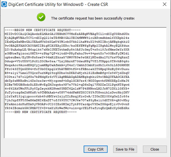Click the certificate request success message text
This screenshot has height=157, width=171.
[x=93, y=18]
